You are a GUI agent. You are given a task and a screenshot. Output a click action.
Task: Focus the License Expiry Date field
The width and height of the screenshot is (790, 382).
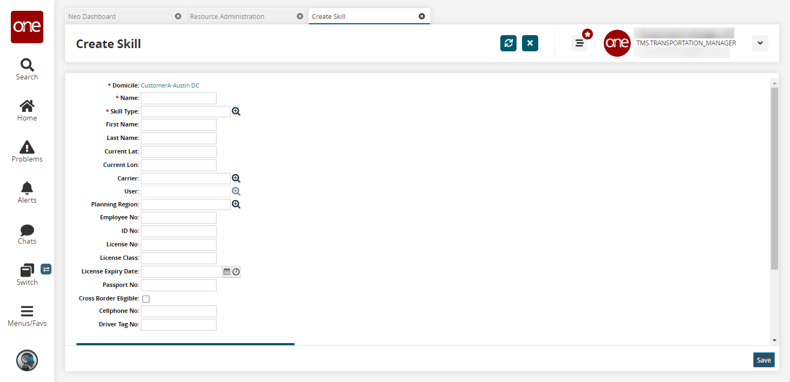[x=181, y=272]
